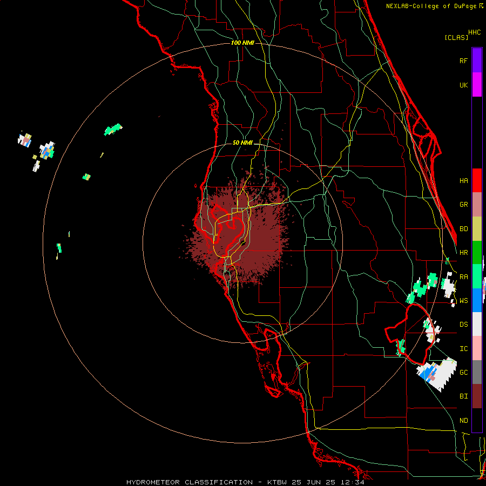The height and width of the screenshot is (486, 486).
Task: Click the light pink IC legend swatch
Action: point(477,348)
